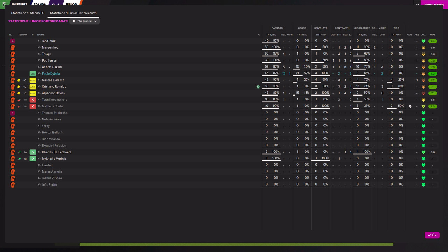This screenshot has height=252, width=448.
Task: Click the green subbed-on arrow for Mykhaylo Mudryk
Action: (33, 159)
